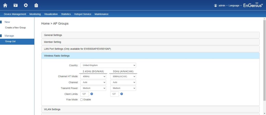
Task: Open the Country dropdown
Action: (108, 65)
